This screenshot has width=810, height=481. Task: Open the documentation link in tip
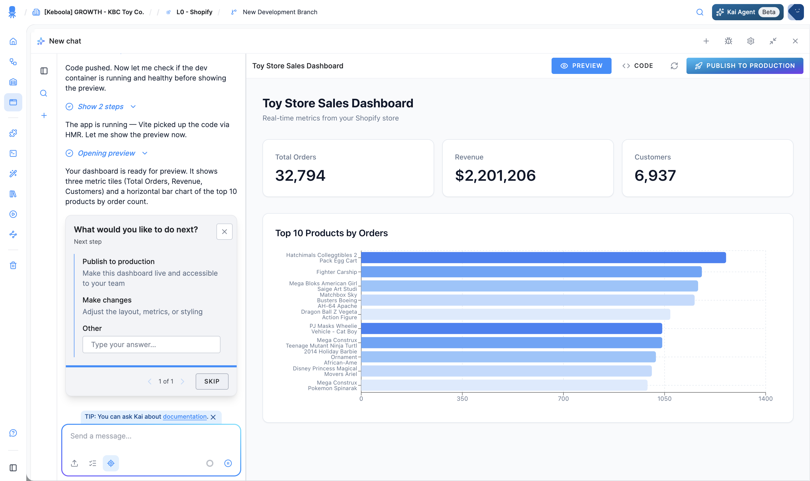185,416
